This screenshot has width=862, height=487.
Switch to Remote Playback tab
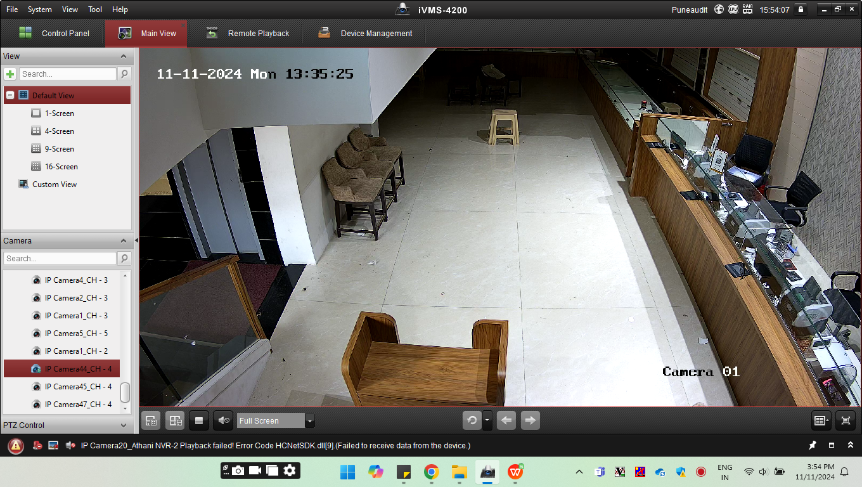click(x=247, y=33)
